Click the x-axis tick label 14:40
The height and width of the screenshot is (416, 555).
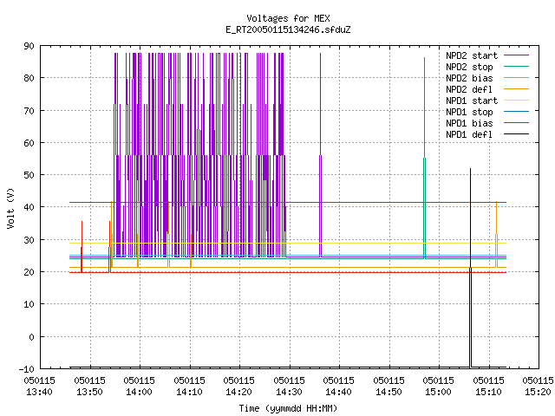click(339, 392)
